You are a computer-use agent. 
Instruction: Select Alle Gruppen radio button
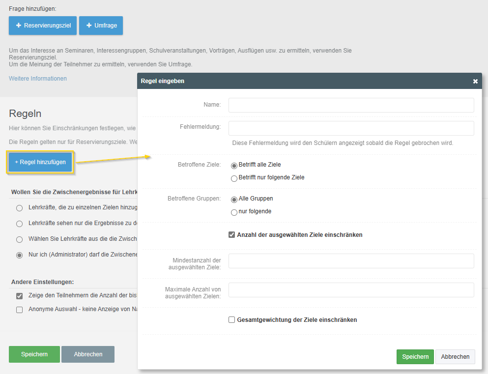[234, 199]
